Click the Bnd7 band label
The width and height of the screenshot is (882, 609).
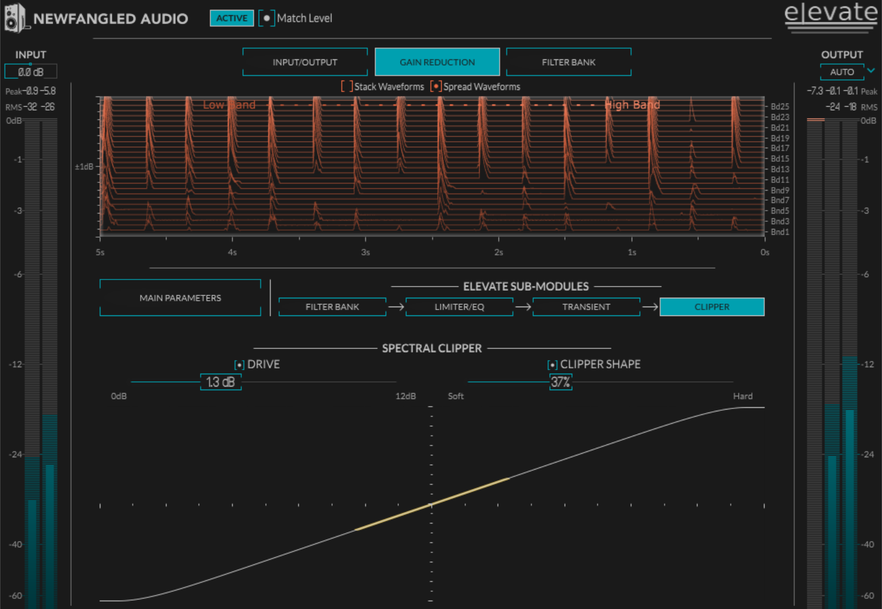(x=780, y=201)
